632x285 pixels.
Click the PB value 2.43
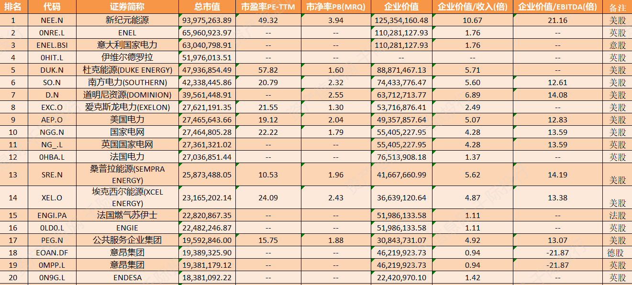pyautogui.click(x=335, y=197)
